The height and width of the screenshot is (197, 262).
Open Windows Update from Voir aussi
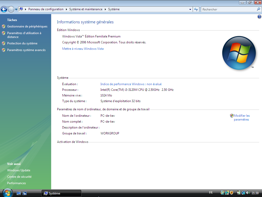coord(19,170)
